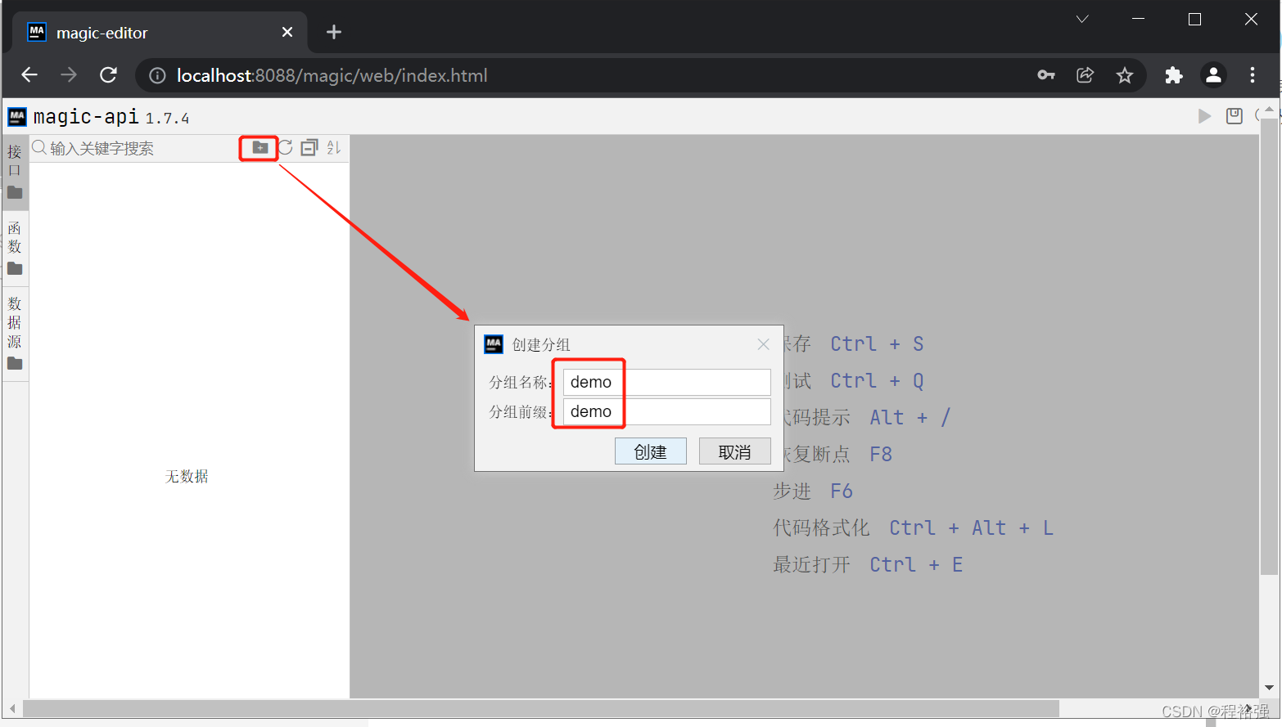Click the site information icon
The width and height of the screenshot is (1282, 727).
pos(157,75)
